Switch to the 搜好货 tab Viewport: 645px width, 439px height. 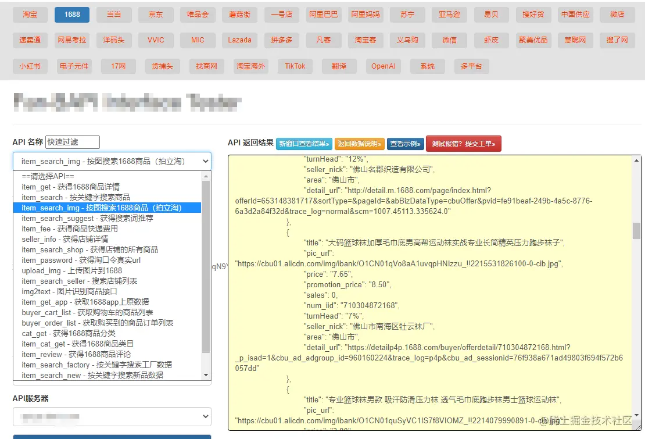(533, 15)
